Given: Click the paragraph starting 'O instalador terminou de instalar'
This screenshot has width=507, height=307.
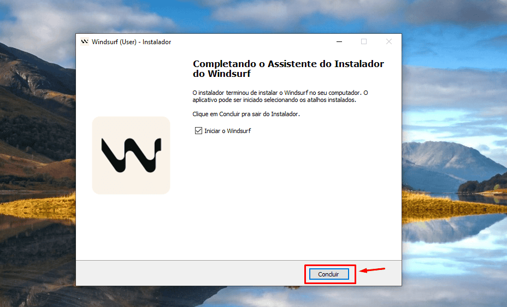Looking at the screenshot, I should point(280,96).
